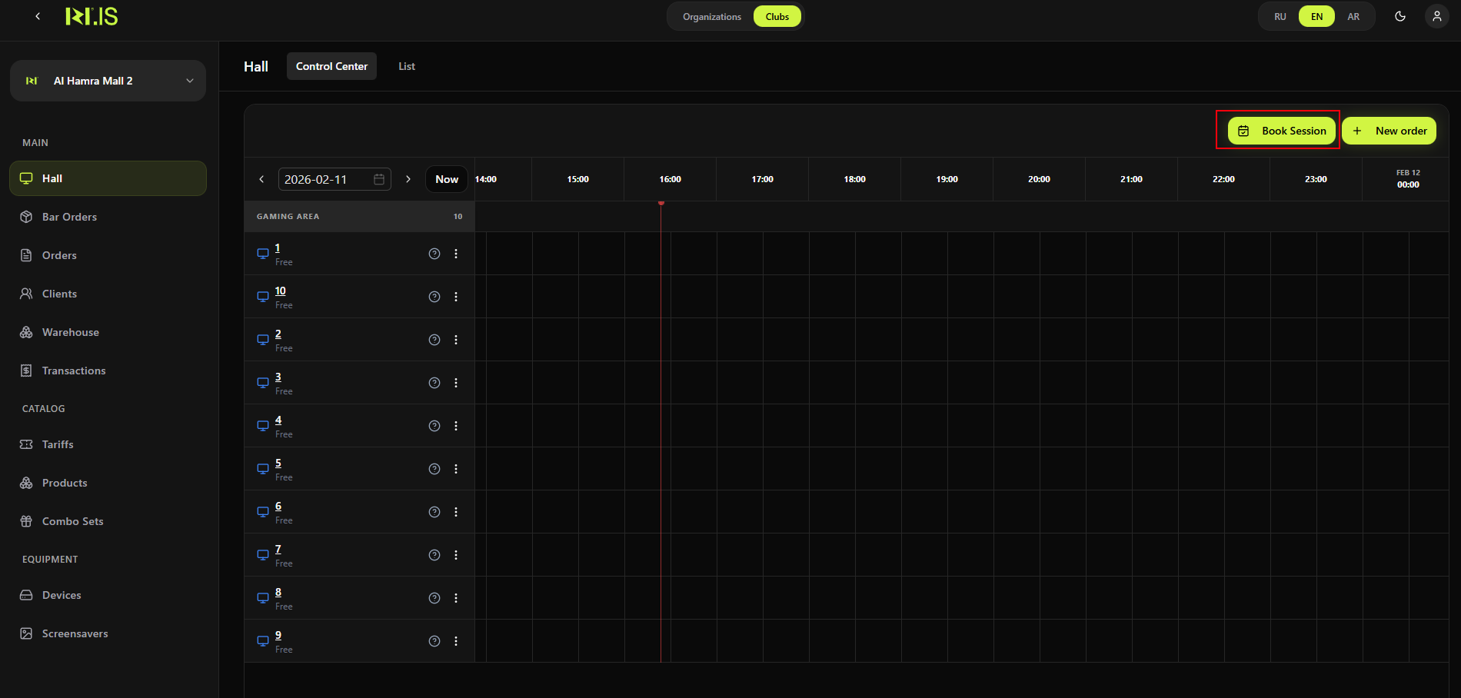Switch to the List tab
This screenshot has width=1461, height=698.
pos(407,66)
